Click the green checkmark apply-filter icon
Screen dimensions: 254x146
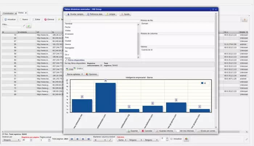pyautogui.click(x=29, y=26)
